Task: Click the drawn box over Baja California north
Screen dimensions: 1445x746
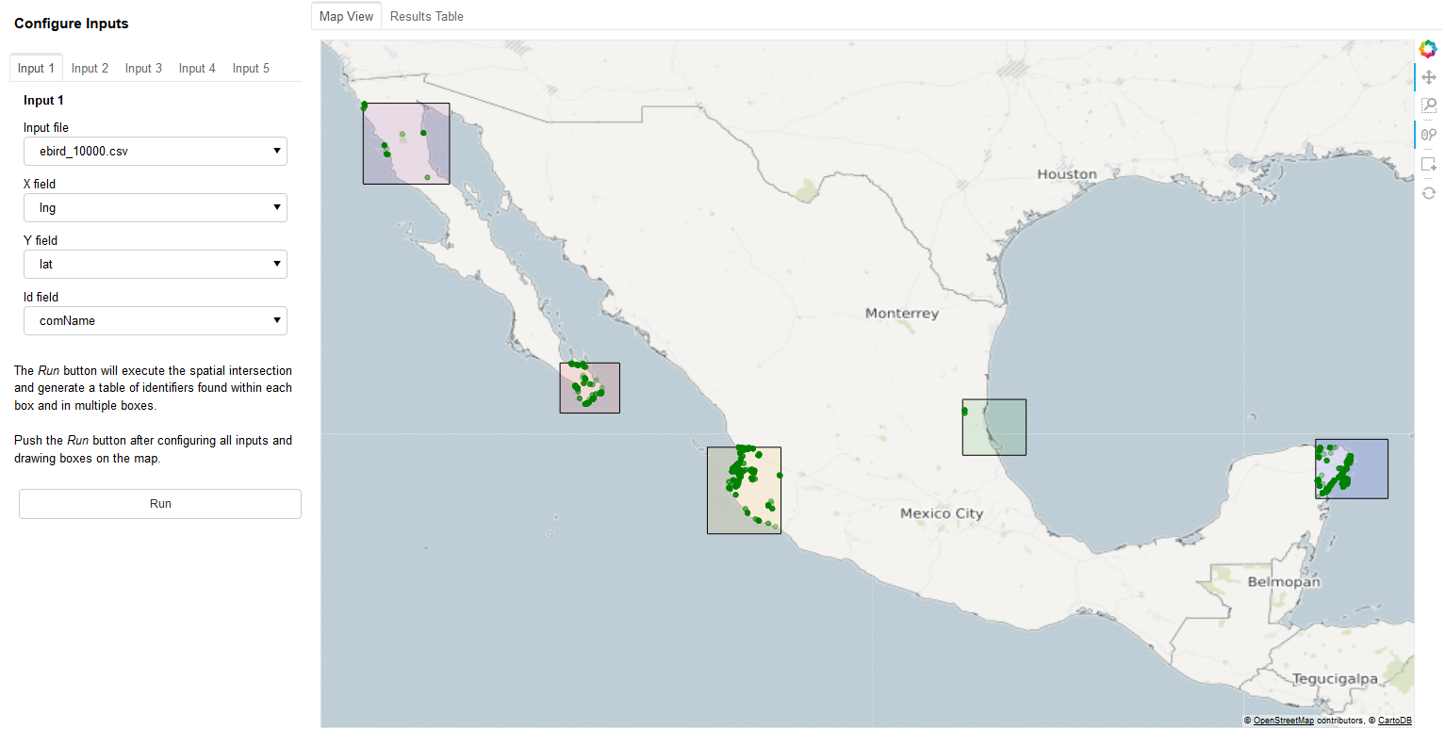Action: (x=406, y=143)
